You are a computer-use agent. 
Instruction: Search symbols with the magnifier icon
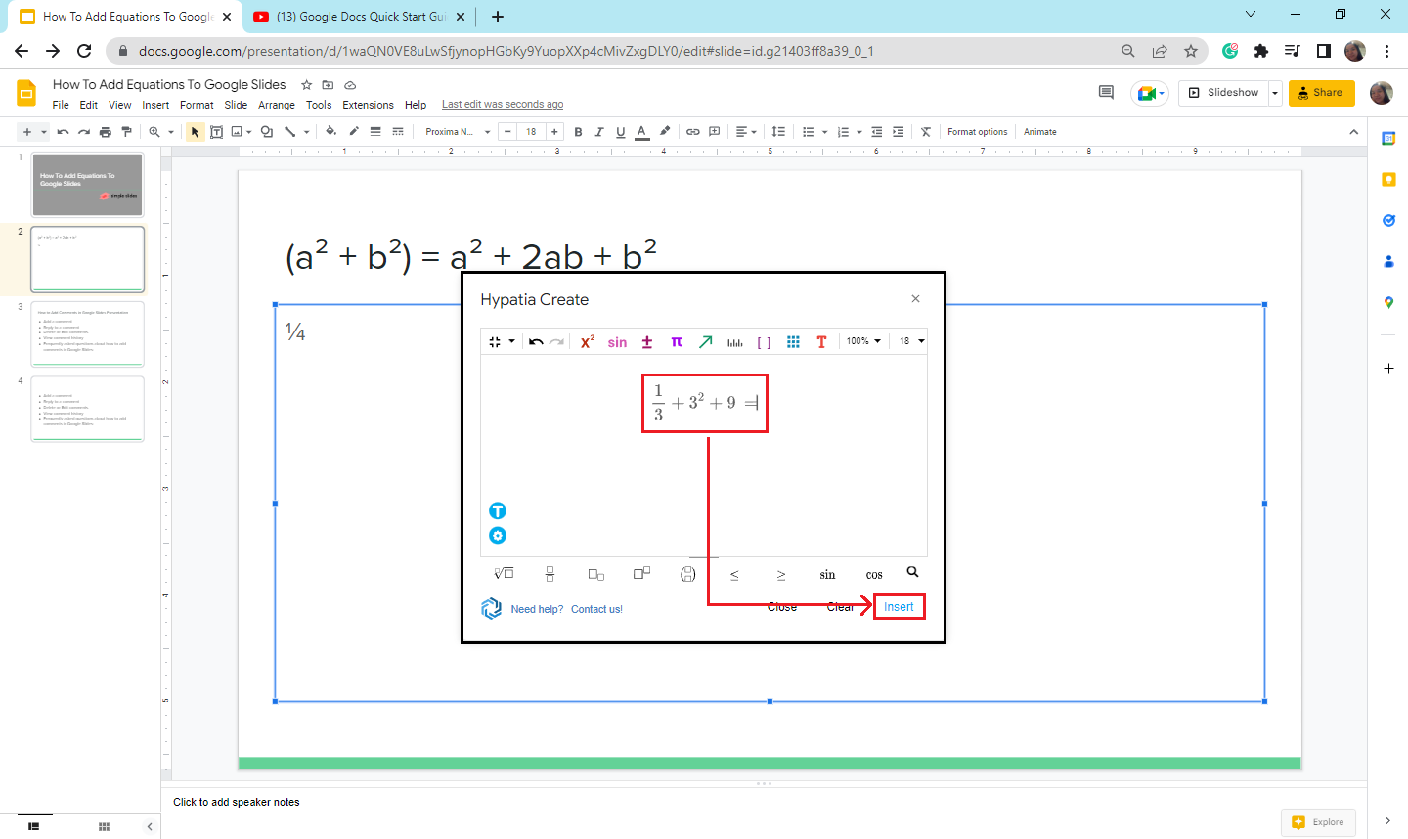(912, 572)
